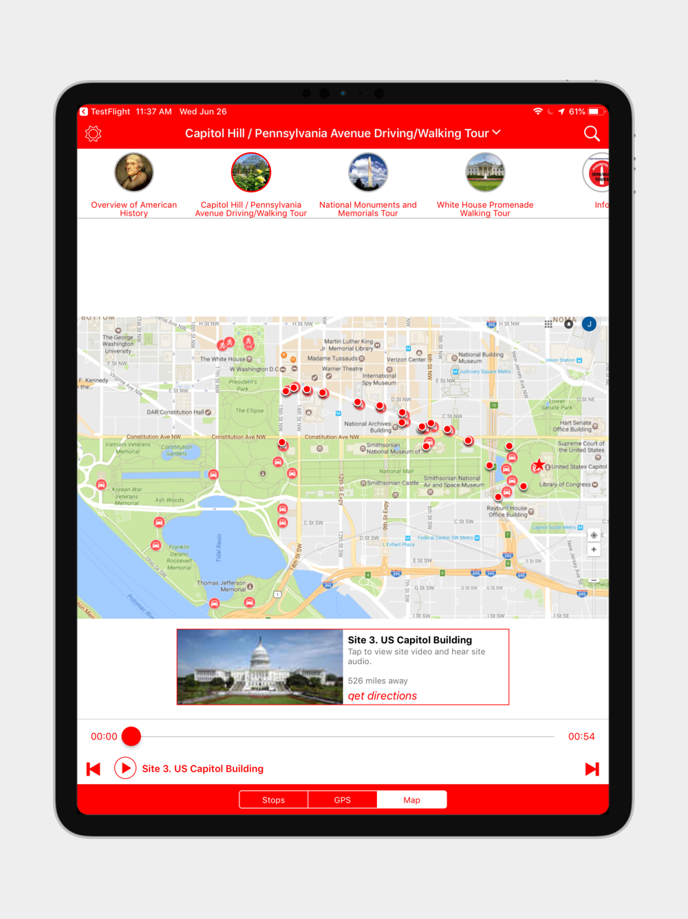Click International Spy Museum label
Image resolution: width=688 pixels, height=919 pixels.
379,380
